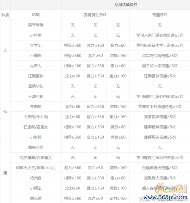Click the 种族 column header
The height and width of the screenshot is (203, 190).
click(x=5, y=15)
